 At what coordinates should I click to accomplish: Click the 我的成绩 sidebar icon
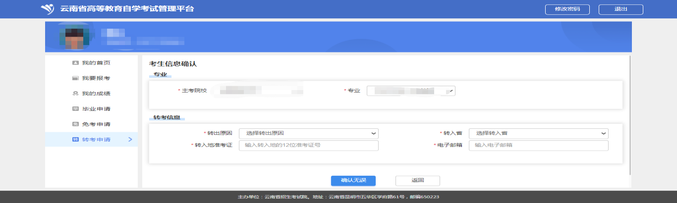pyautogui.click(x=75, y=94)
